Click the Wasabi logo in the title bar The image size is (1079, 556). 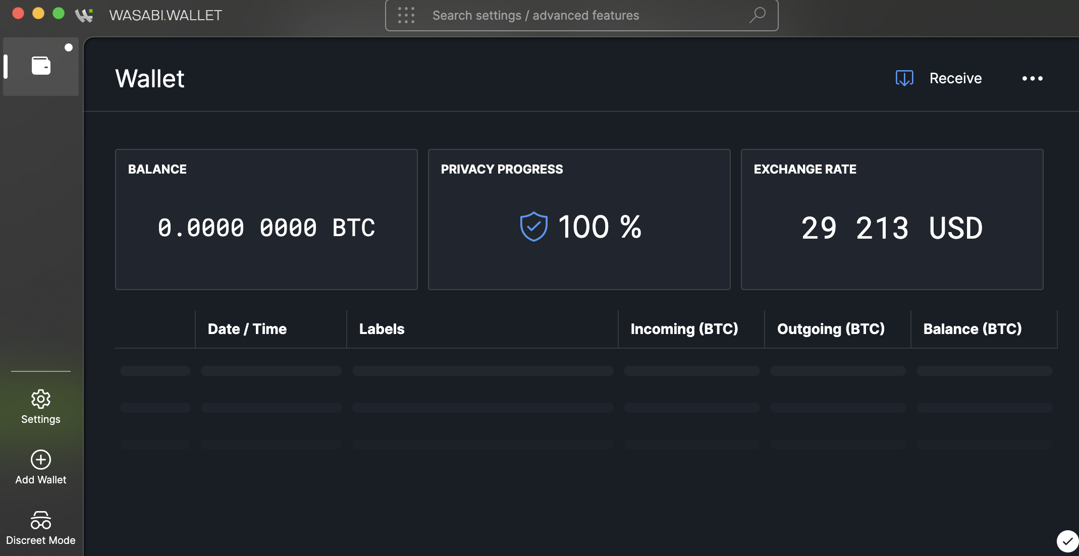click(x=84, y=15)
